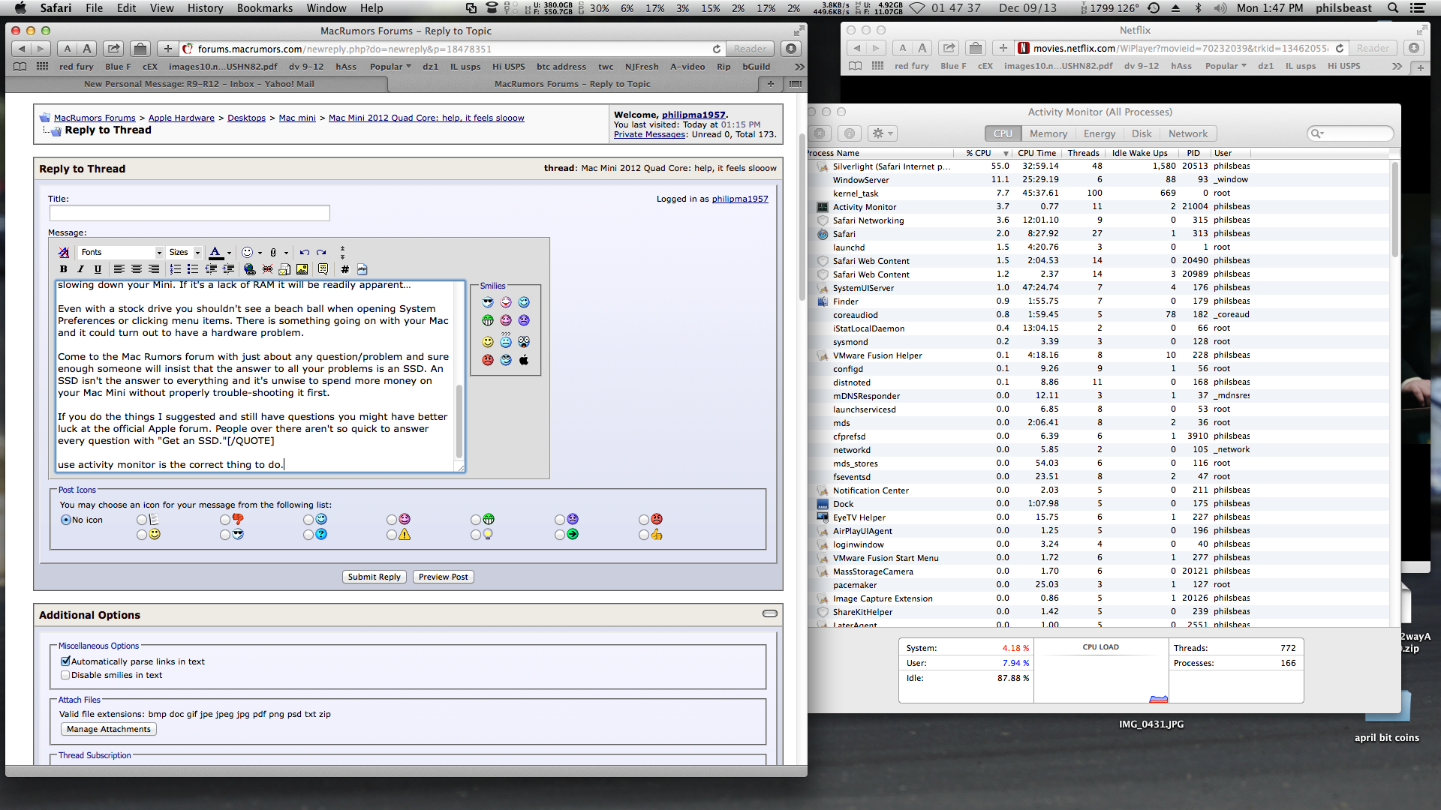Open the Fonts dropdown
1441x810 pixels.
(x=121, y=253)
